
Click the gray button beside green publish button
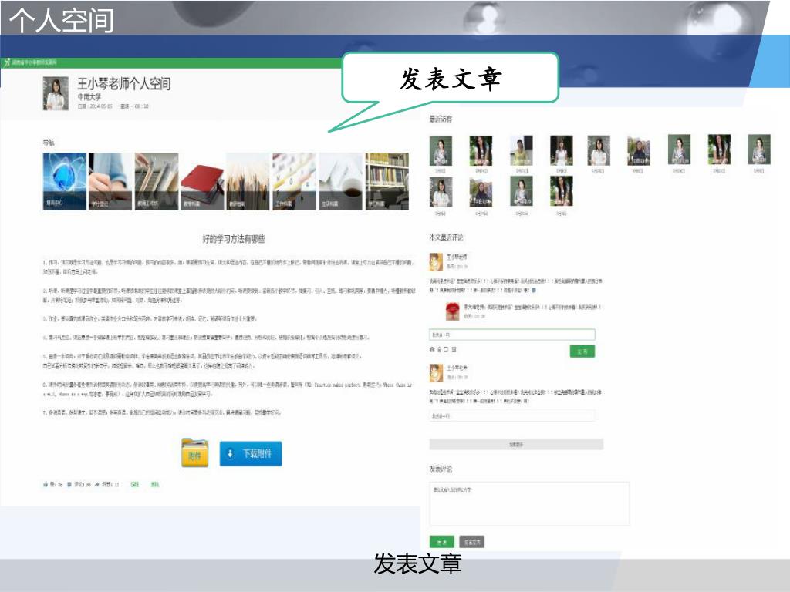(x=472, y=542)
